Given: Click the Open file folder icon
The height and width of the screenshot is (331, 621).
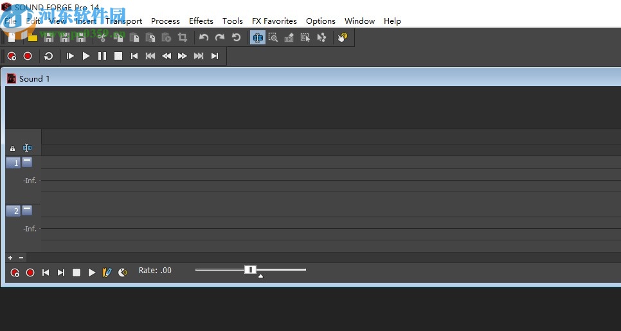Looking at the screenshot, I should (33, 38).
